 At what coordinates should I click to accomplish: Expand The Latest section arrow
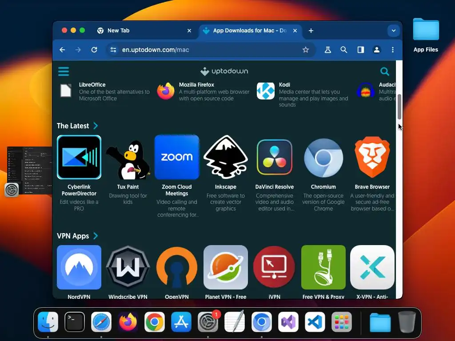(x=96, y=126)
